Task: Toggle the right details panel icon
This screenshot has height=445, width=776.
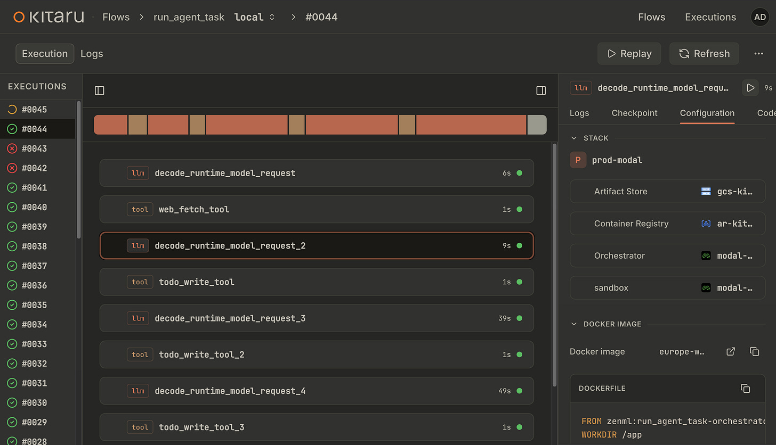Action: 541,90
